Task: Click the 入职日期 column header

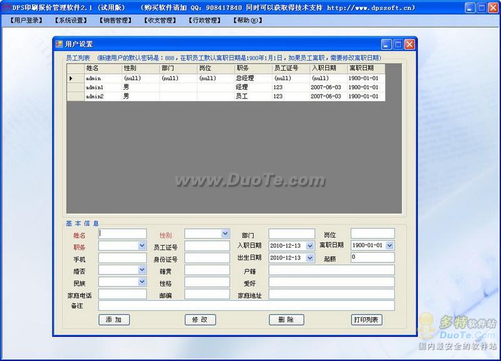Action: pyautogui.click(x=328, y=68)
